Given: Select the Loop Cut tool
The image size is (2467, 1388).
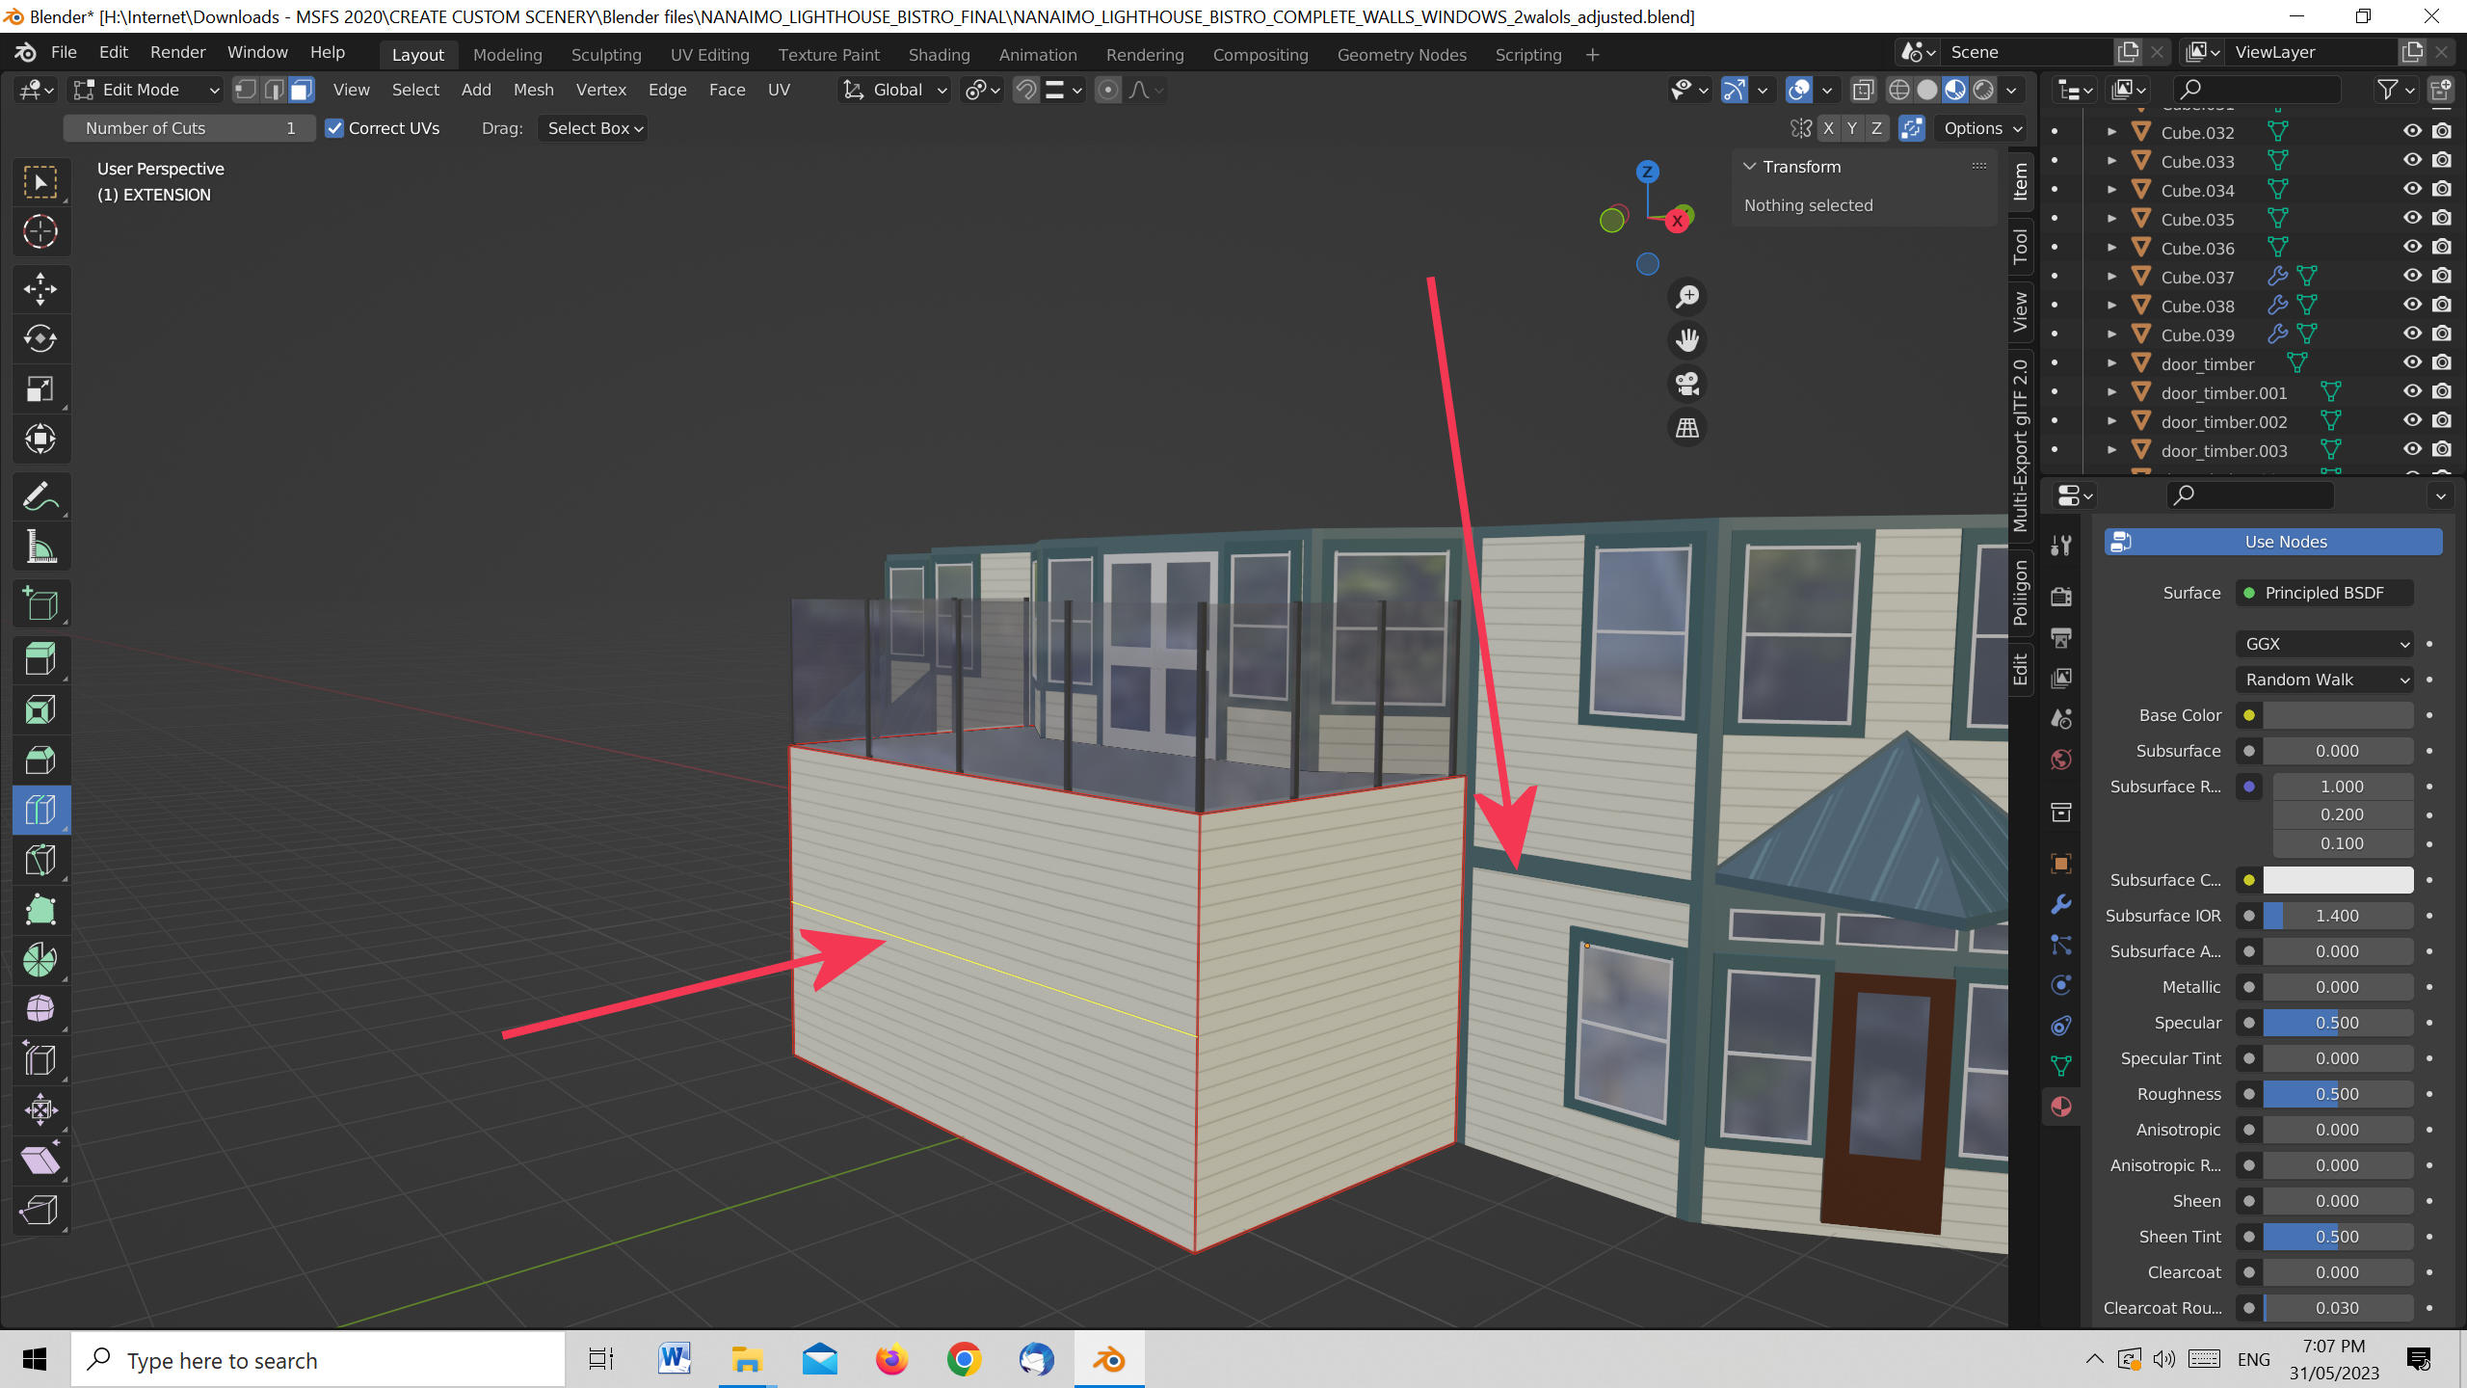Looking at the screenshot, I should [x=40, y=810].
